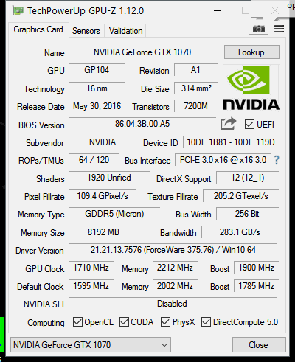The width and height of the screenshot is (295, 362).
Task: Click the GPU-Z app icon in title bar
Action: click(18, 11)
